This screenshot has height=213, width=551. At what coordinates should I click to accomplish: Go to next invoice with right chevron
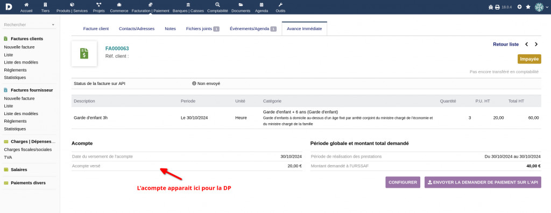point(536,44)
